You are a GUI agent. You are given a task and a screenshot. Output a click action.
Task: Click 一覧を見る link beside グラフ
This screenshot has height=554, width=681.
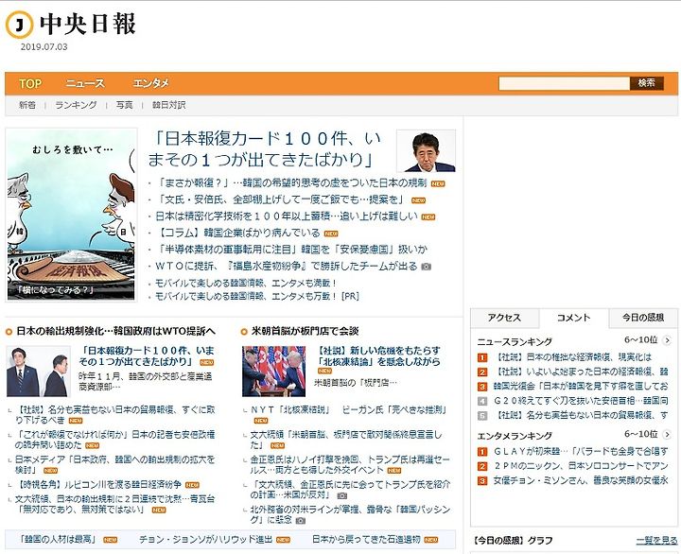(x=656, y=541)
